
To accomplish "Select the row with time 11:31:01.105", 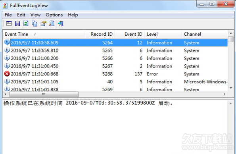I will click(x=115, y=82).
